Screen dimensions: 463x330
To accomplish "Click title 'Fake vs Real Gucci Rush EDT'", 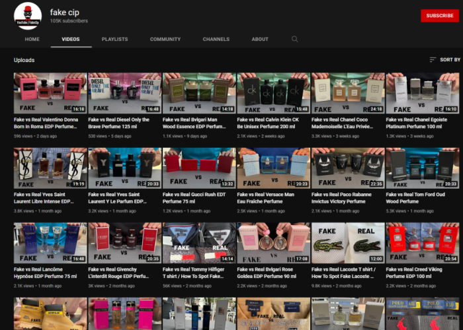I will click(x=194, y=198).
